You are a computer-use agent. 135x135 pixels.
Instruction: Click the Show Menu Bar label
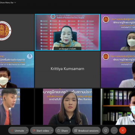(x=7, y=3)
